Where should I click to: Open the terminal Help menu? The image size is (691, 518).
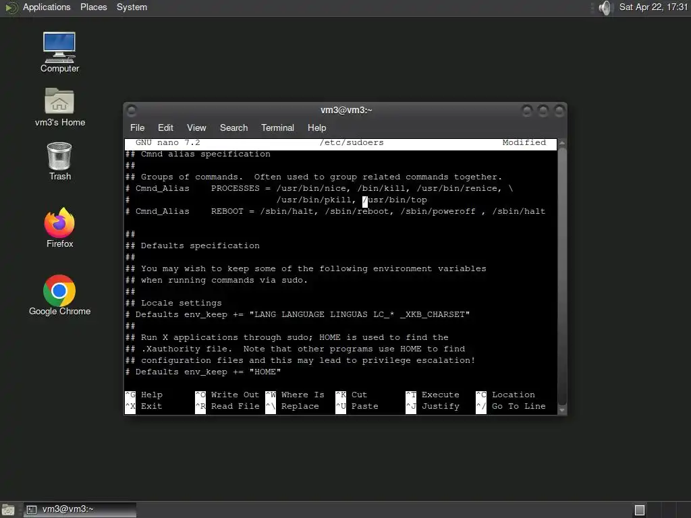click(316, 127)
